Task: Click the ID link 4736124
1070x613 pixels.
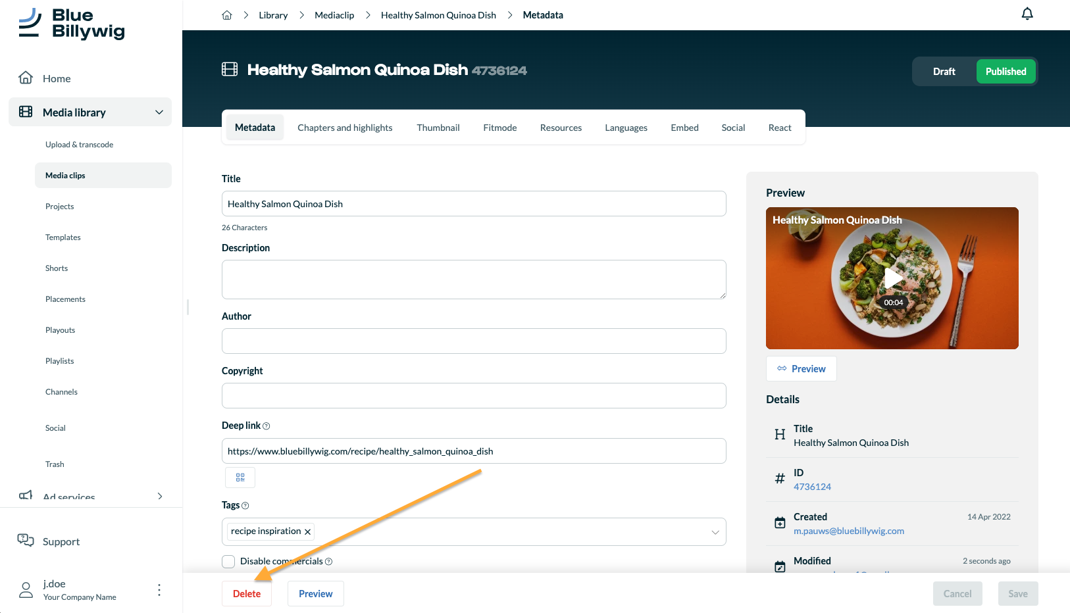Action: (x=812, y=487)
